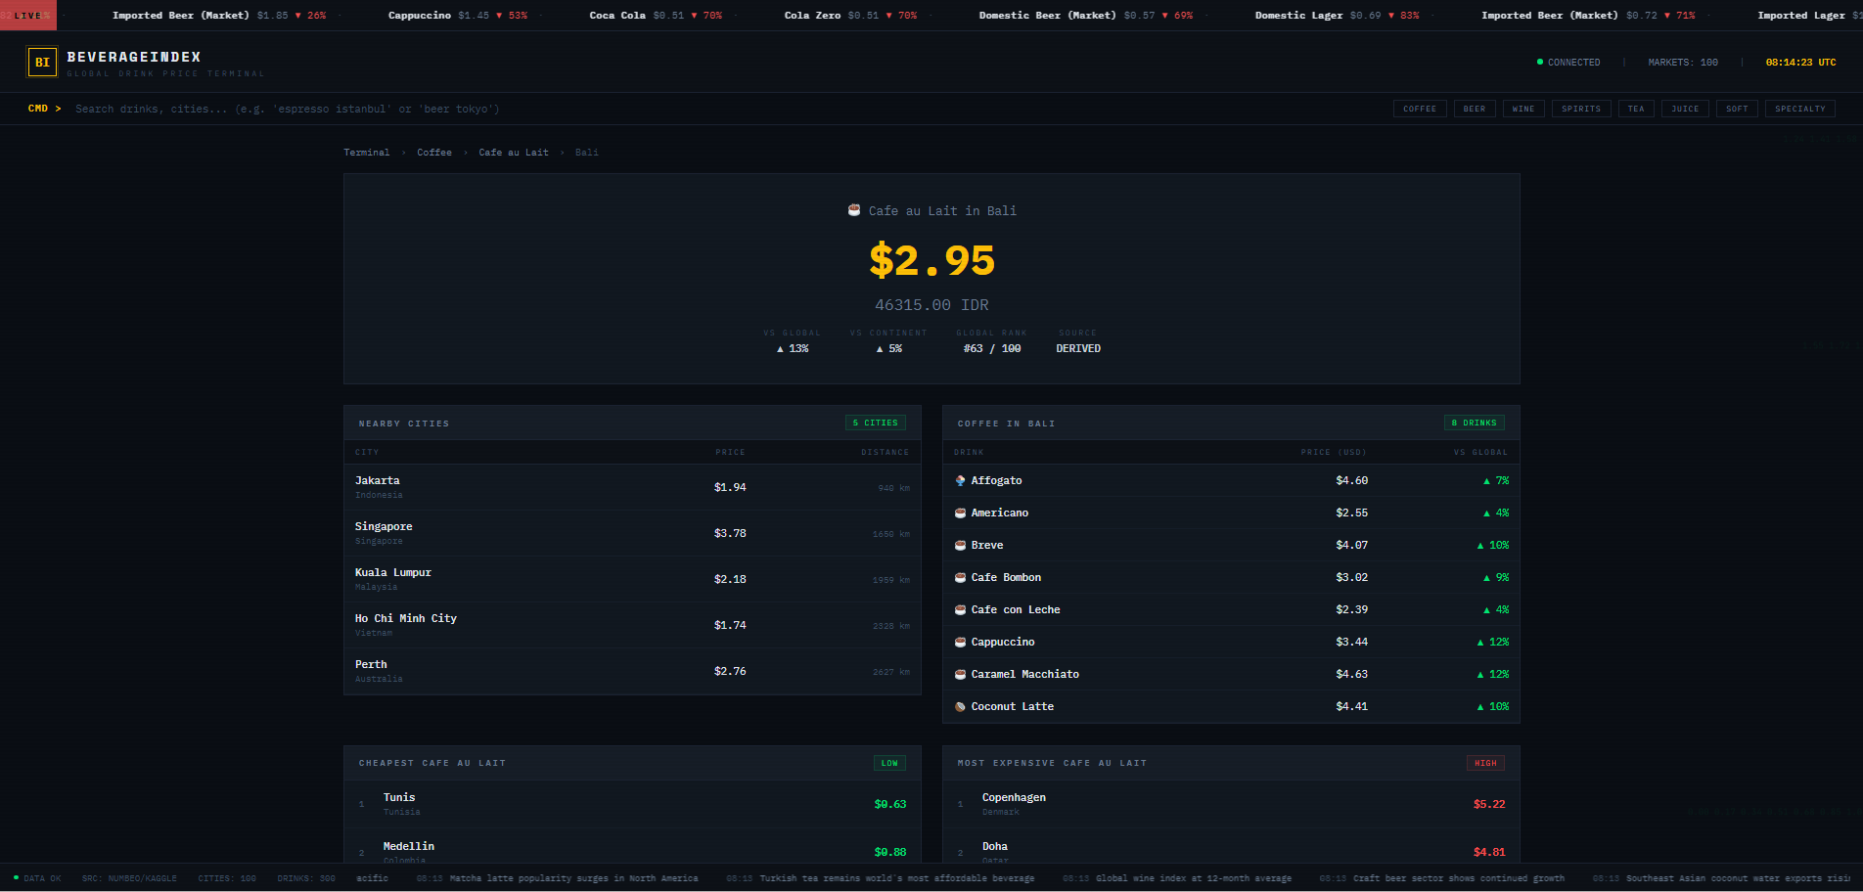Open the Singapore nearby city row
The width and height of the screenshot is (1863, 892).
(x=632, y=533)
